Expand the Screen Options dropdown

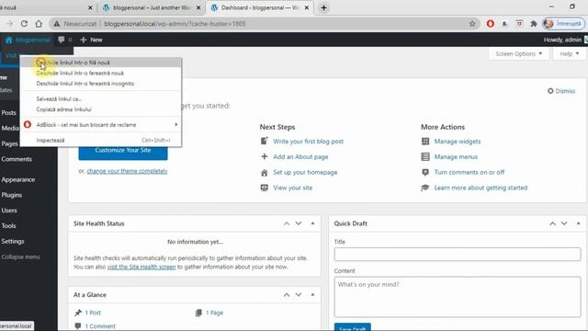point(518,53)
